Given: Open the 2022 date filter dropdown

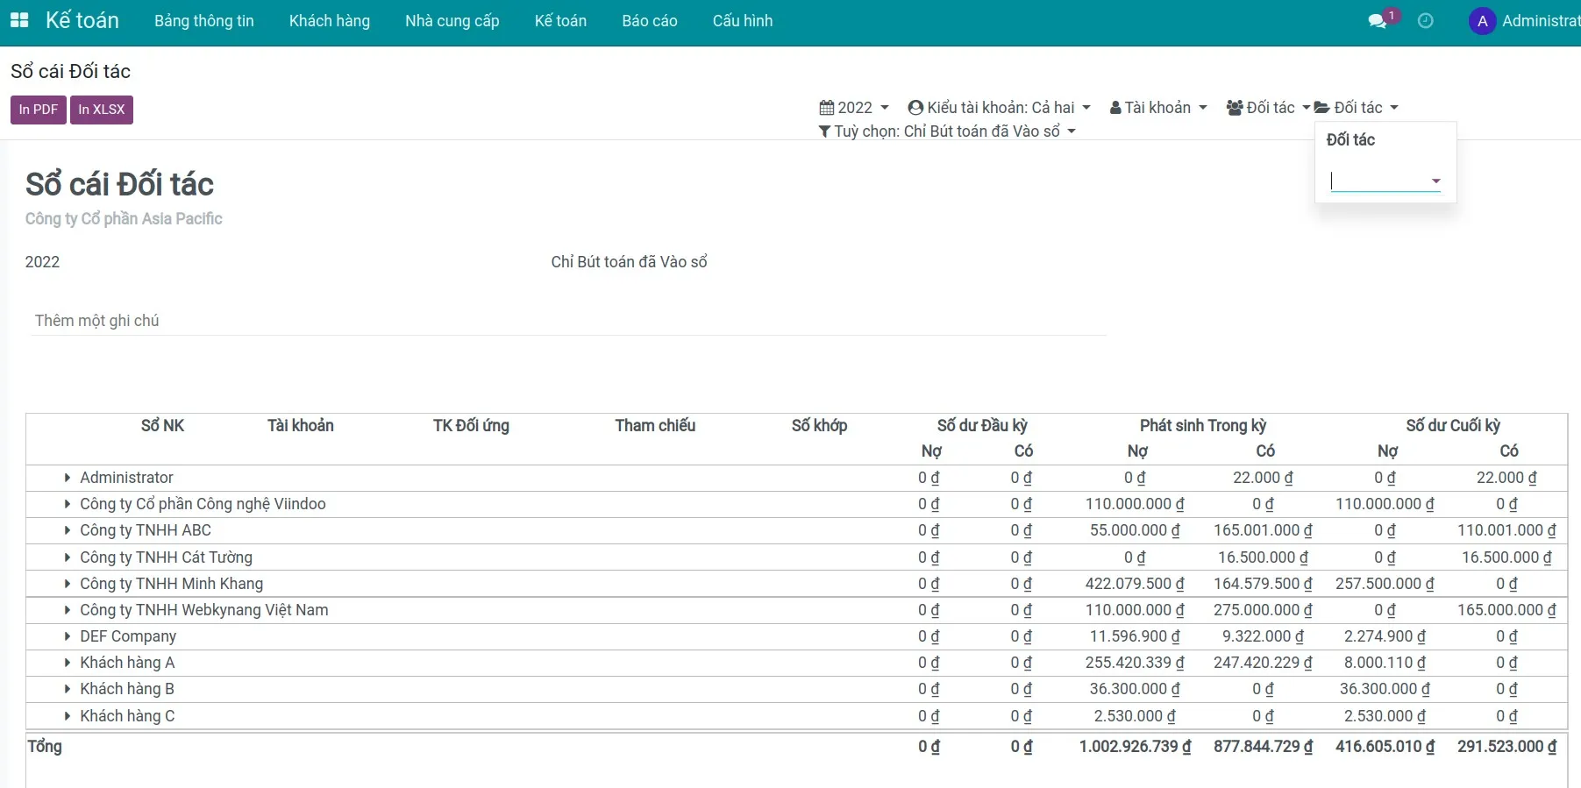Looking at the screenshot, I should coord(854,108).
